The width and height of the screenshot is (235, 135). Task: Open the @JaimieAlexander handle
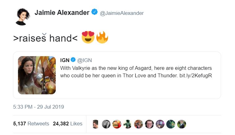point(122,13)
